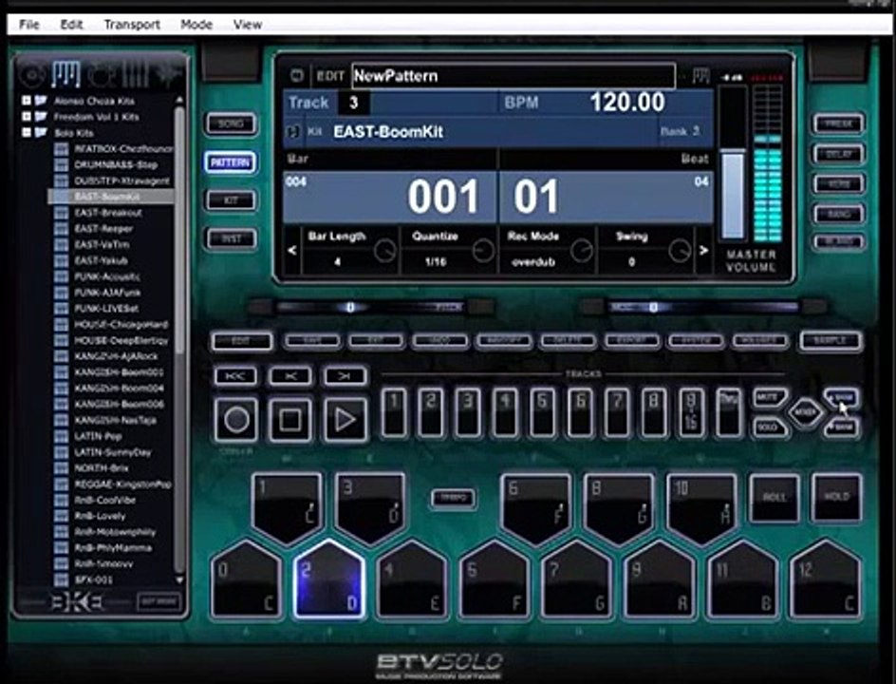
Task: Select EAST-Breakout kit in browser
Action: coord(108,213)
